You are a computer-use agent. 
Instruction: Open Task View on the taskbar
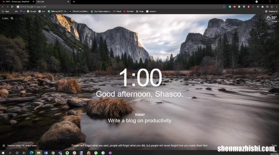tap(24, 153)
